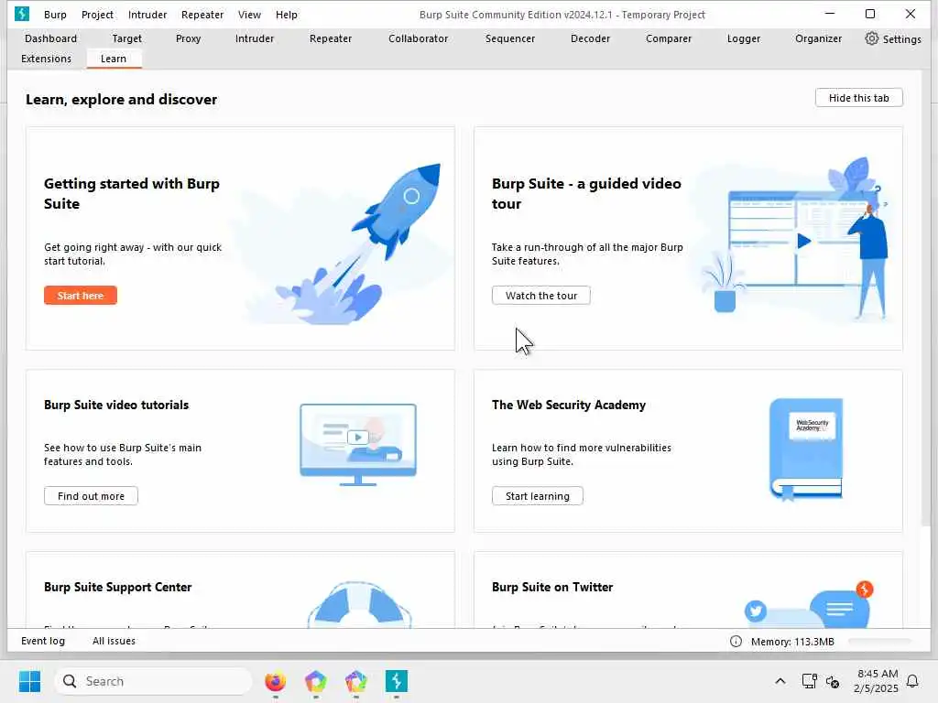Click the Burp Suite on Twitter heading

[x=552, y=587]
